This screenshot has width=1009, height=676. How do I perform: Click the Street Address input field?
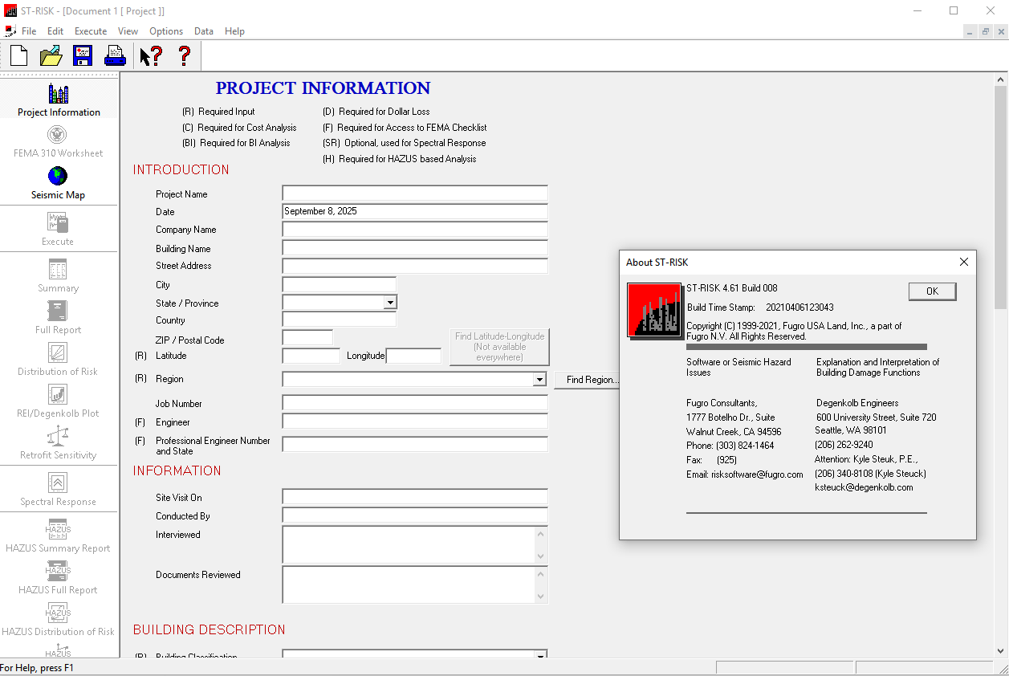(x=415, y=266)
